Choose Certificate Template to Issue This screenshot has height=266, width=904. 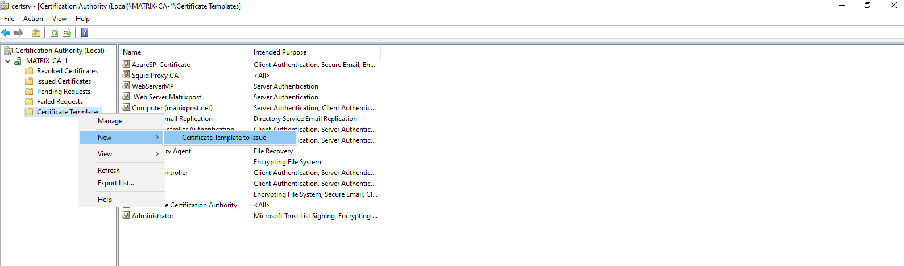230,138
